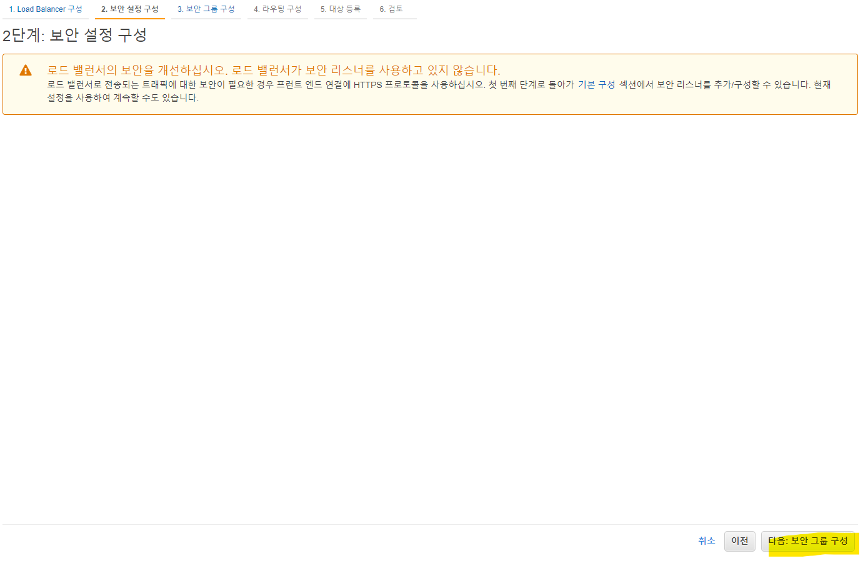Go back with the '이전' button
The image size is (863, 561).
point(740,541)
